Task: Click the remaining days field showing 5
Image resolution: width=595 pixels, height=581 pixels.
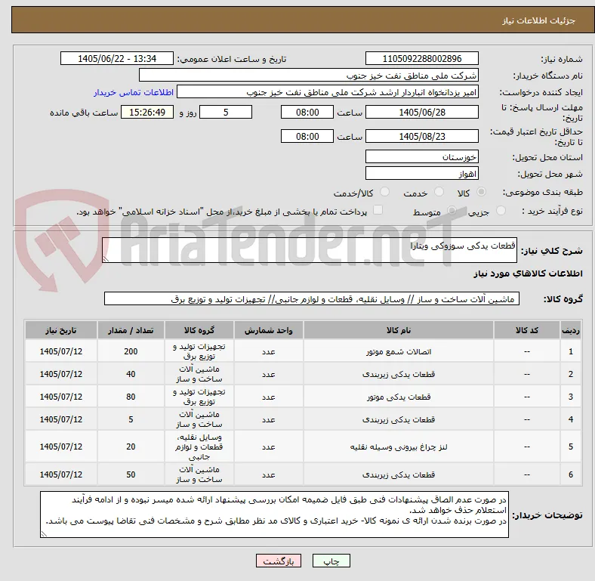Action: [x=226, y=113]
